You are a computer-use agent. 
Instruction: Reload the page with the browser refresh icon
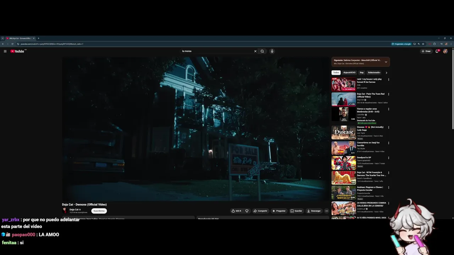tap(12, 44)
